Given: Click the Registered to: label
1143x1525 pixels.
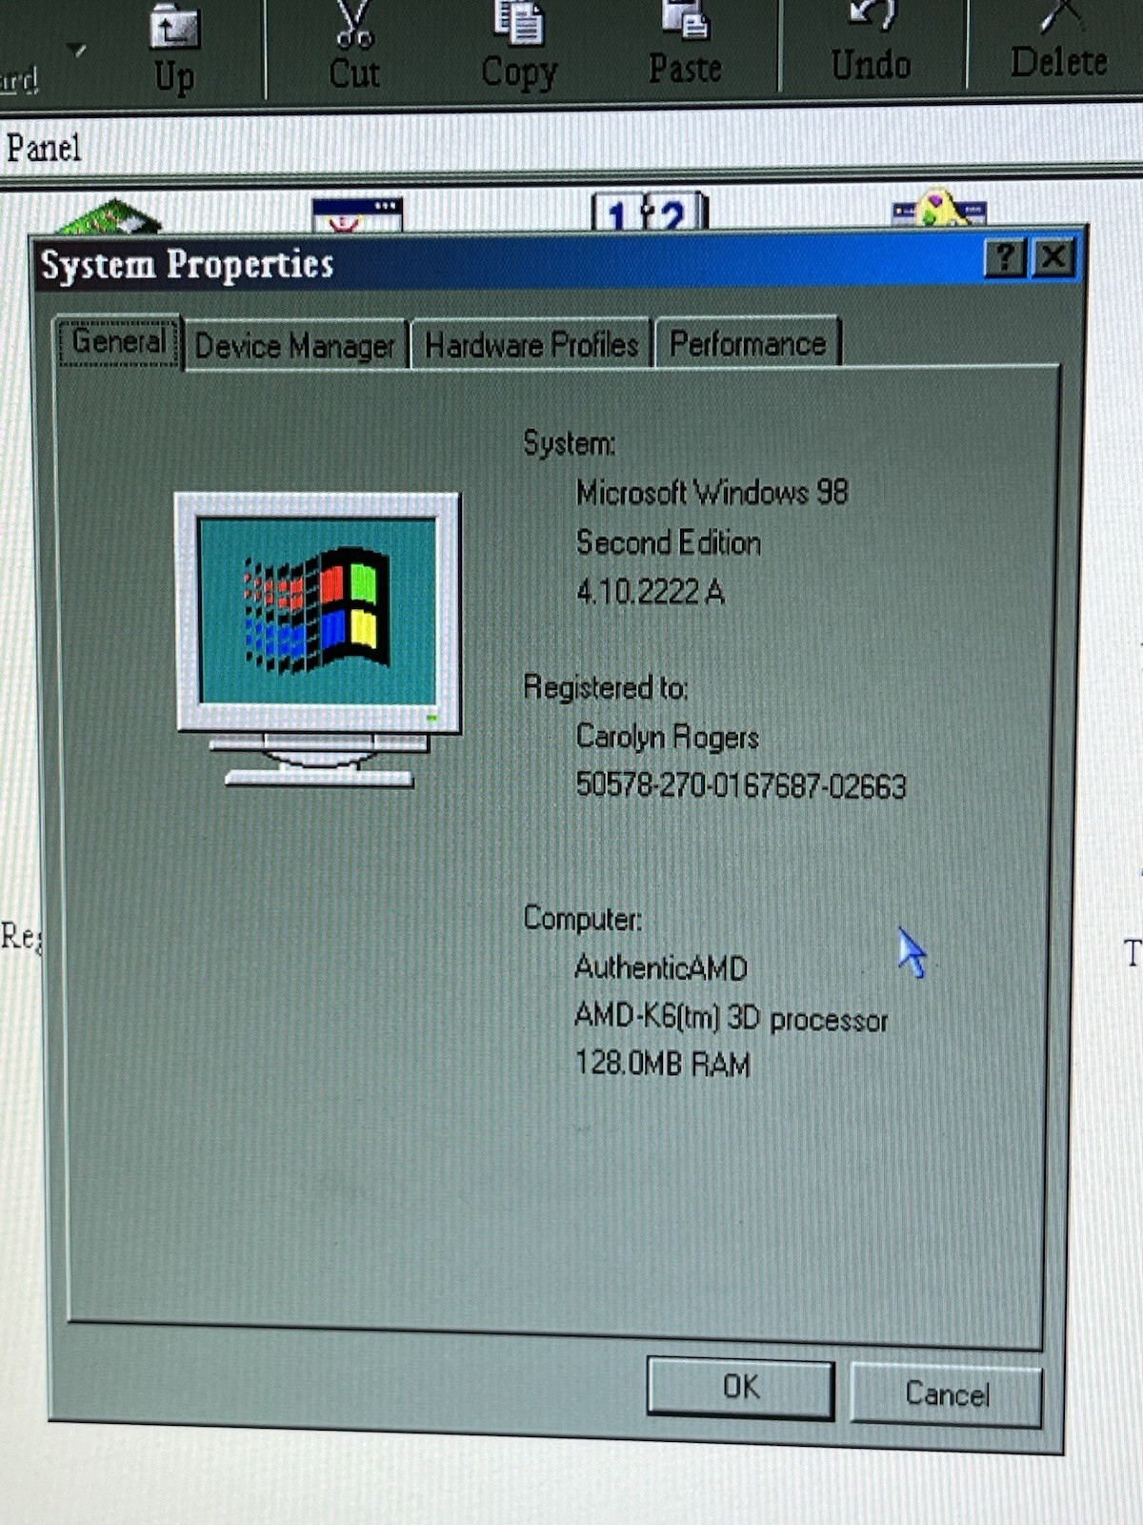Looking at the screenshot, I should pos(606,687).
